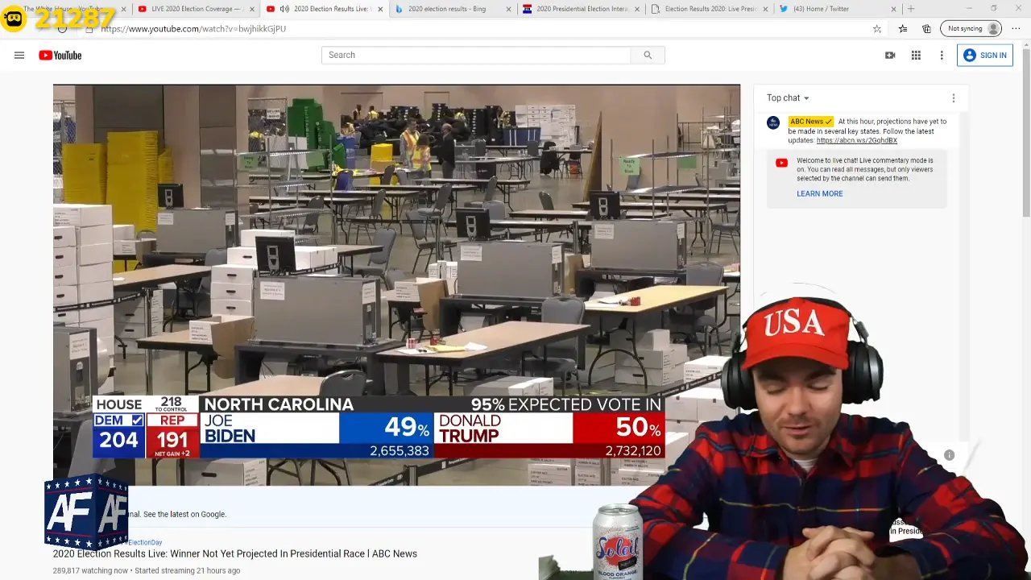Click the Not syncing profile button

(973, 29)
